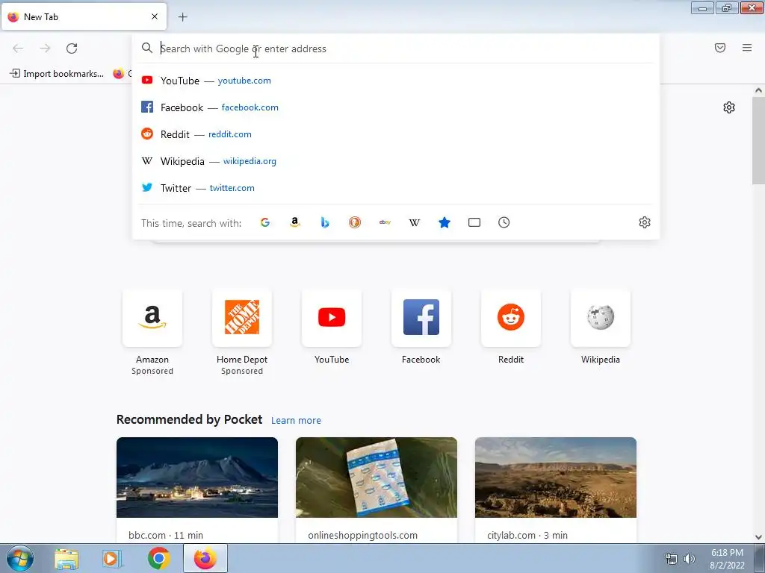
Task: Search history using the clock icon
Action: (504, 222)
